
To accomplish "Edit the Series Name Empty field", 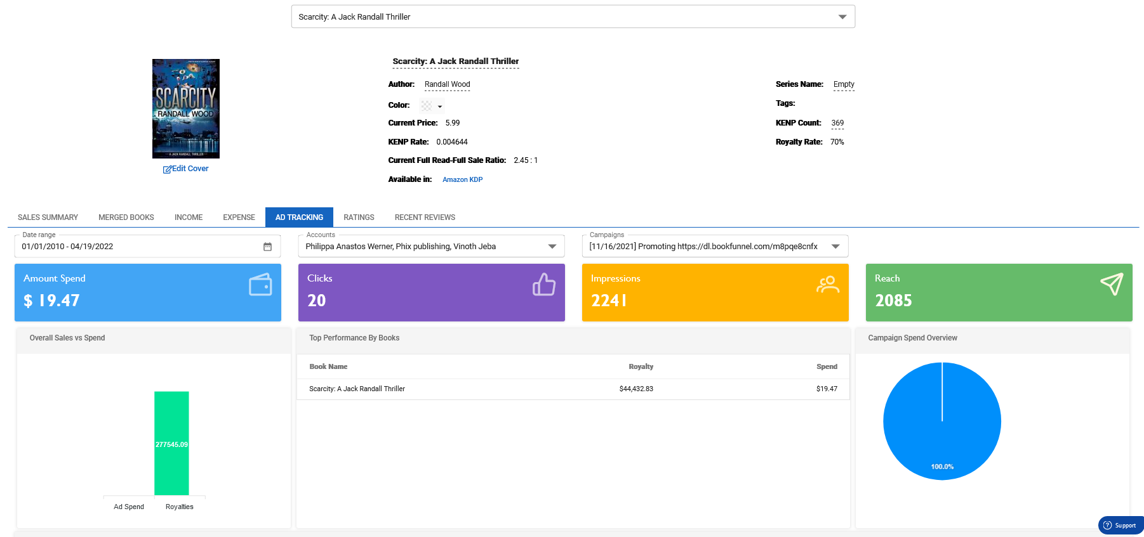I will tap(844, 84).
